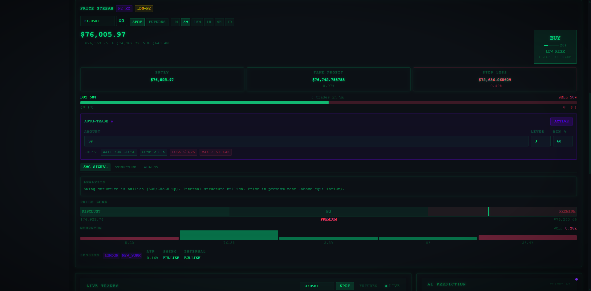Viewport: 591px width, 291px height.
Task: Toggle the auto-trade ACTIVE button
Action: pos(561,121)
